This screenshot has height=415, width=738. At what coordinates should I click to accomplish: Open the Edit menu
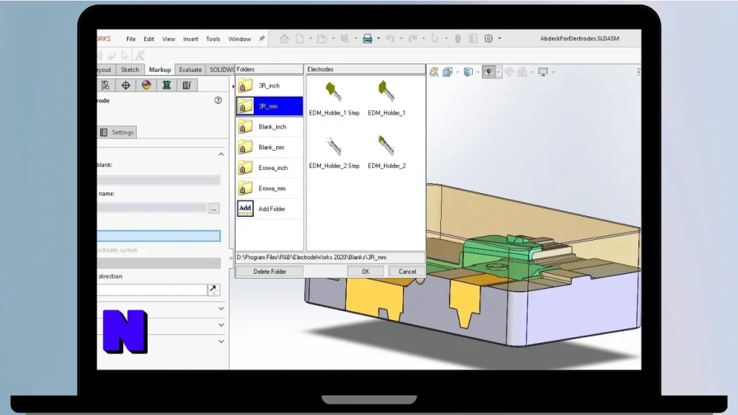point(148,39)
